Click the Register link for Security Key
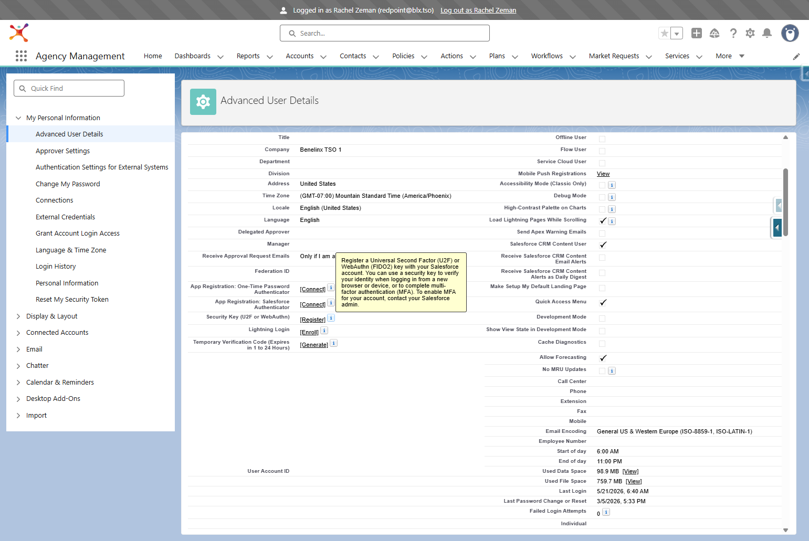Image resolution: width=809 pixels, height=541 pixels. 313,320
